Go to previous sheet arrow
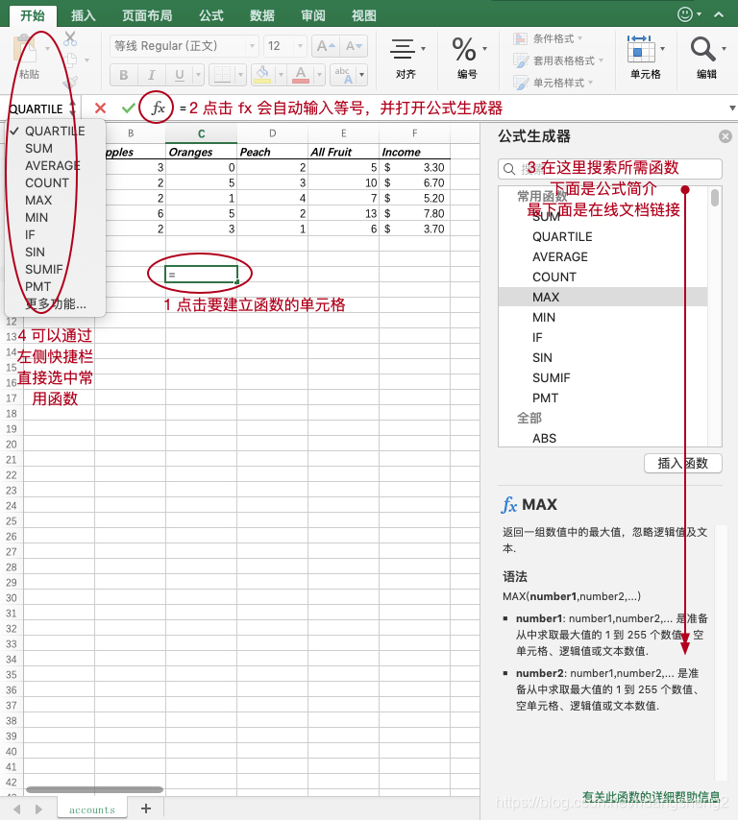 click(16, 809)
